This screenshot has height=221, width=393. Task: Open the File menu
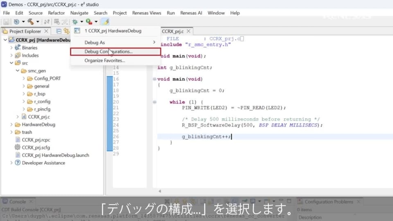coord(7,13)
